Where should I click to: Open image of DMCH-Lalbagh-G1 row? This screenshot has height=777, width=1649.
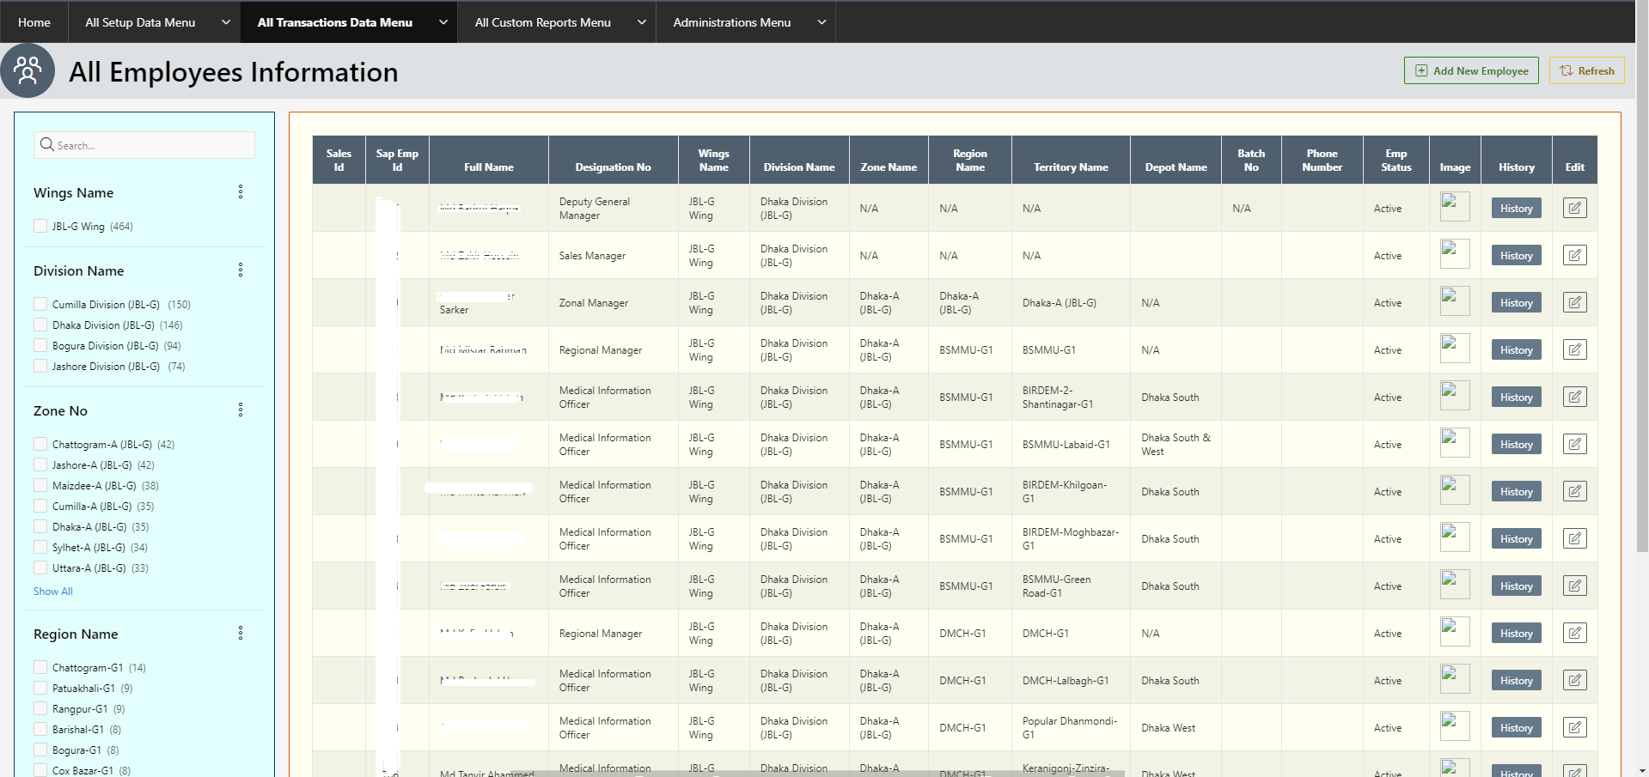click(1455, 679)
